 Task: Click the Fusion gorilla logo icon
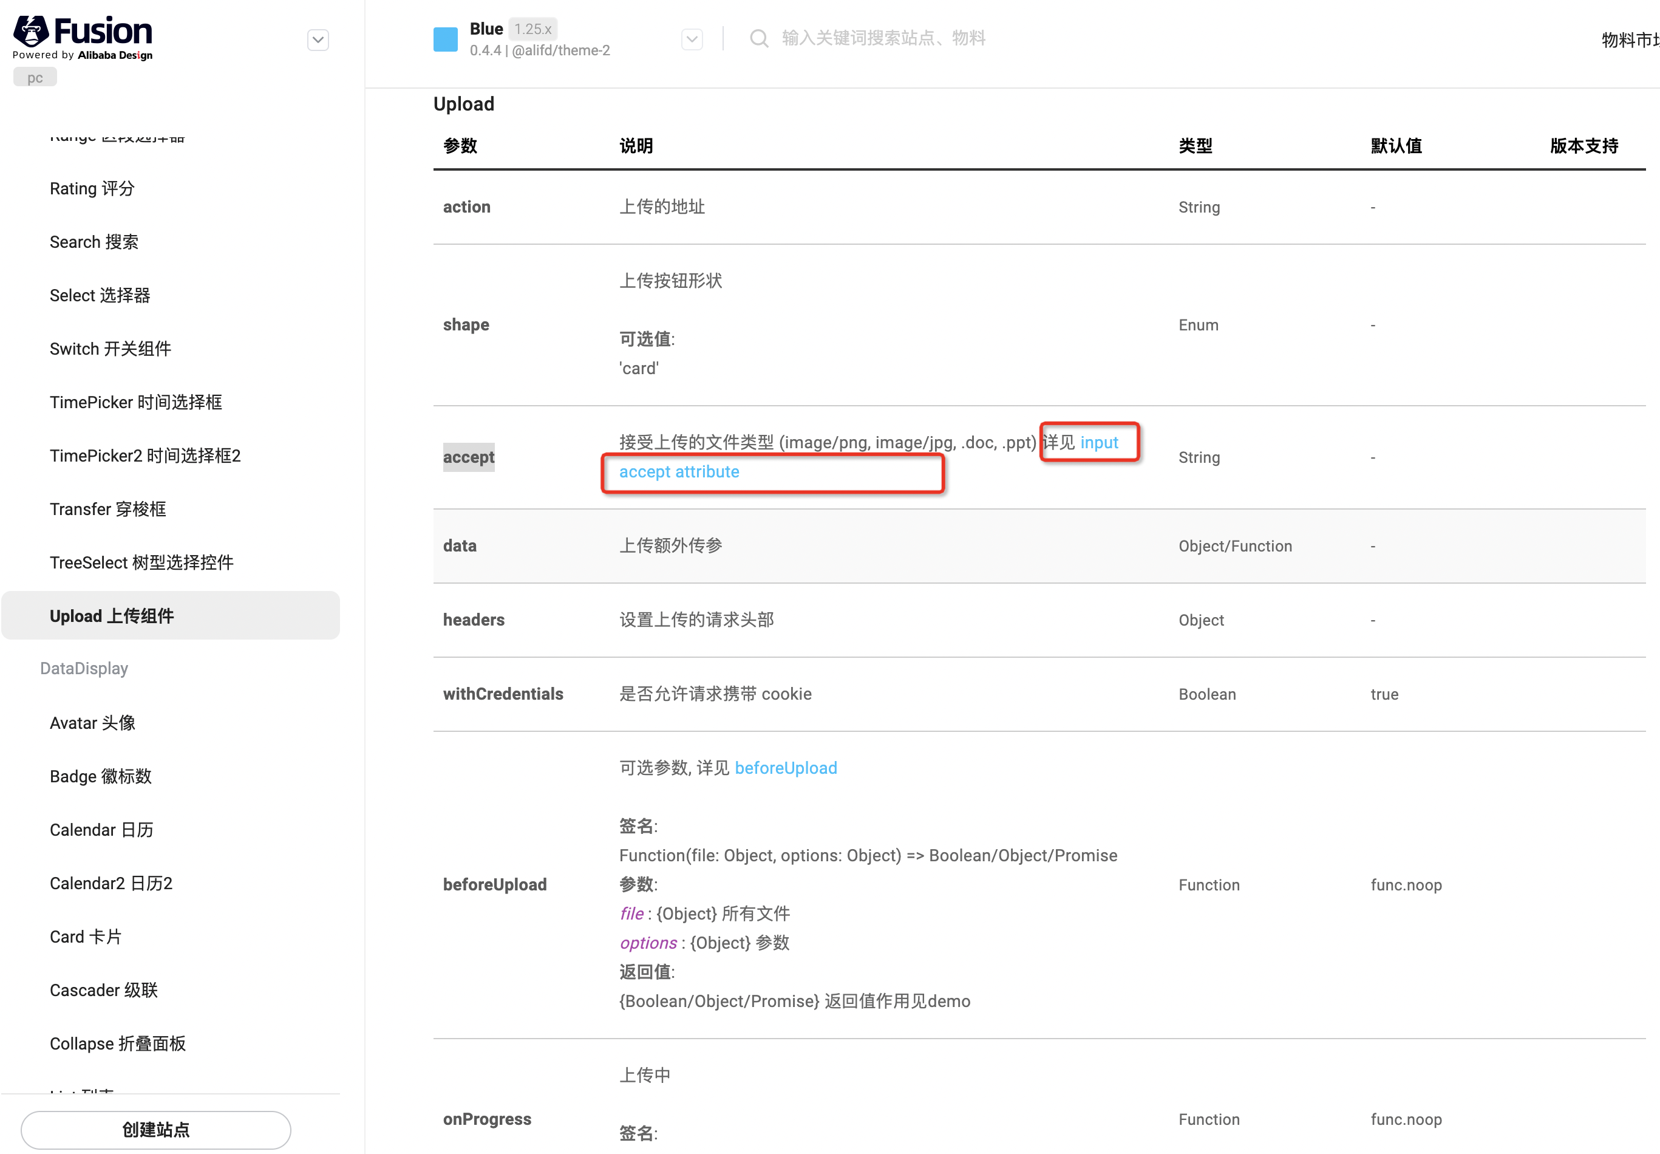[31, 30]
